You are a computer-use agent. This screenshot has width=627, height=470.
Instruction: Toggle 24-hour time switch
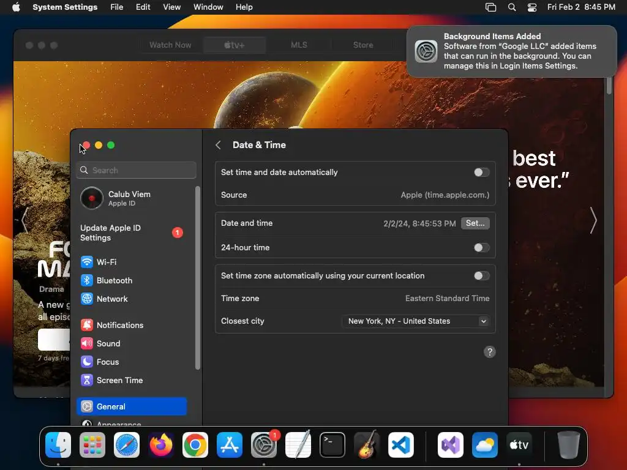(481, 247)
